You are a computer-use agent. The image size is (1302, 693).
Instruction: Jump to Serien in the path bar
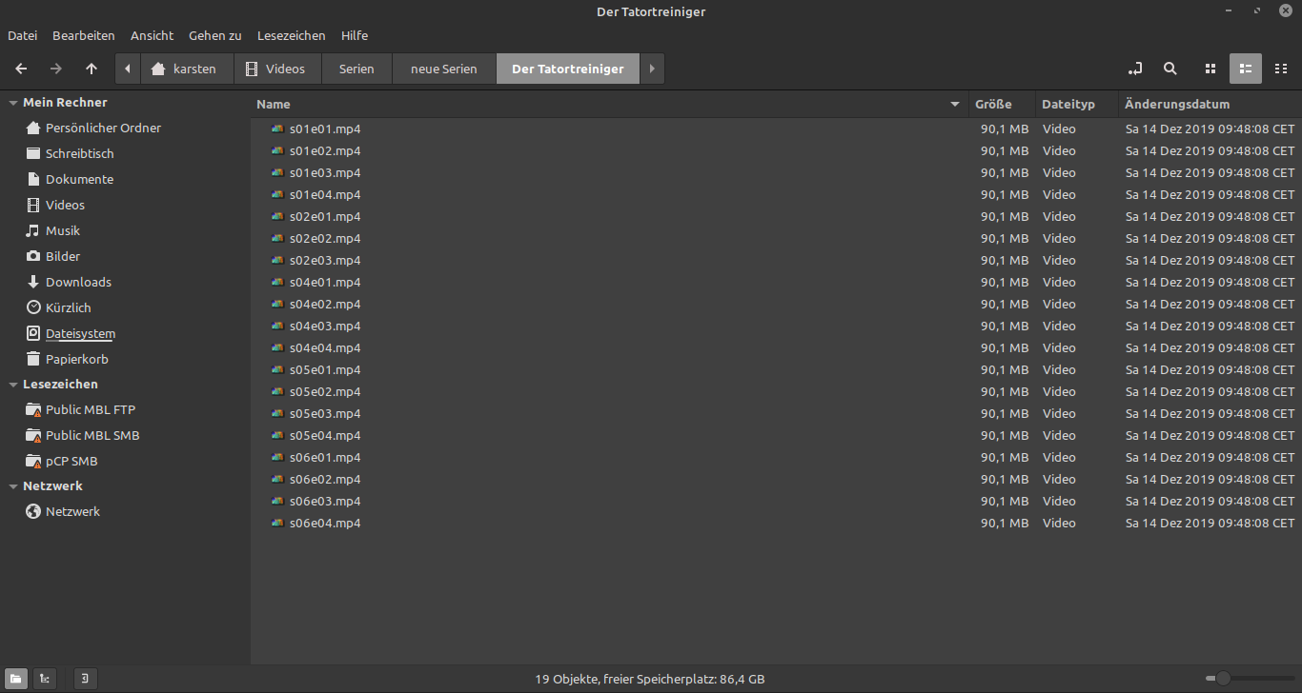click(356, 69)
